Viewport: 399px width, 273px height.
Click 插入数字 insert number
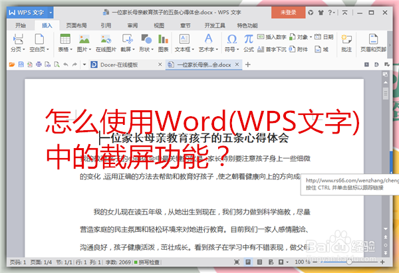(x=272, y=37)
